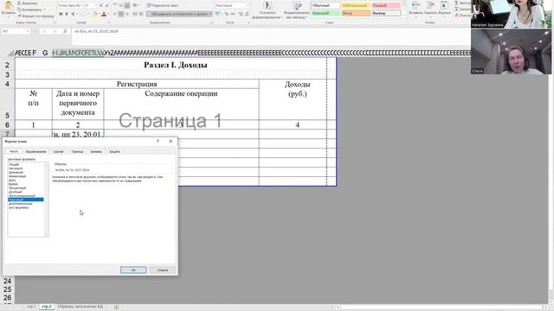Click the cells Format (Формат) icon
This screenshot has width=554, height=311.
(444, 5)
